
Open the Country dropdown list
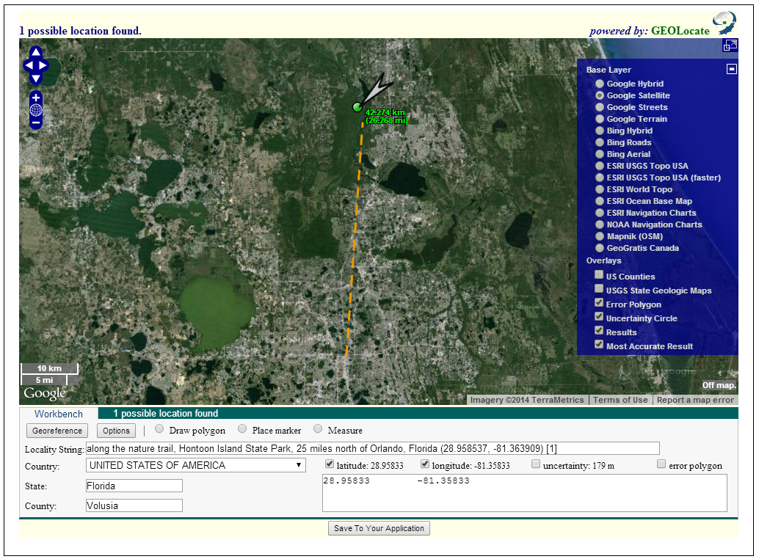pos(195,465)
